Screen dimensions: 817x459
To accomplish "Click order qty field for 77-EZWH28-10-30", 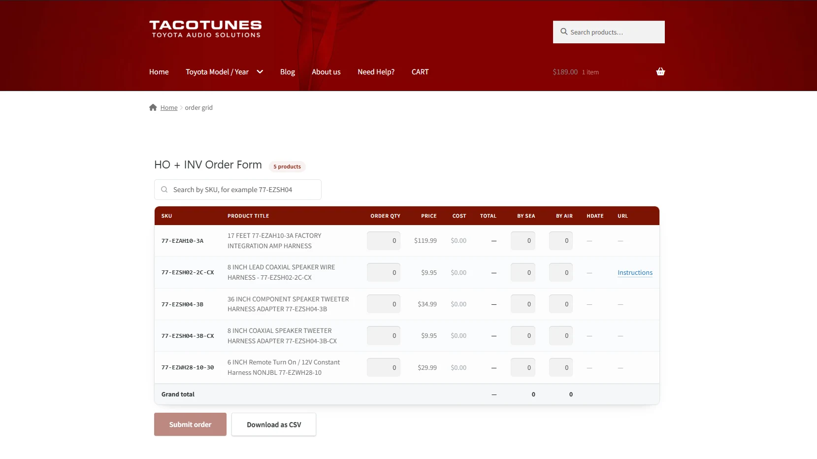I will [x=384, y=367].
